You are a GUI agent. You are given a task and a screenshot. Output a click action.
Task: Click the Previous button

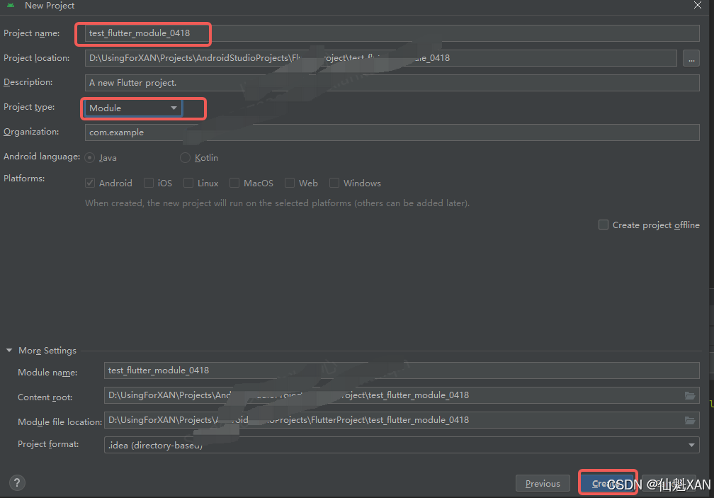tap(543, 483)
